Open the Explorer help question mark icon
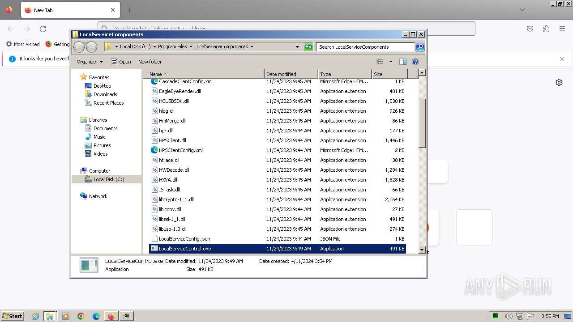The image size is (573, 322). pos(415,62)
